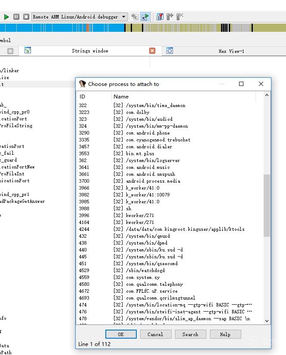Viewport: 286px width, 355px height.
Task: Select process 4559 com.system.sy
Action: (x=170, y=277)
